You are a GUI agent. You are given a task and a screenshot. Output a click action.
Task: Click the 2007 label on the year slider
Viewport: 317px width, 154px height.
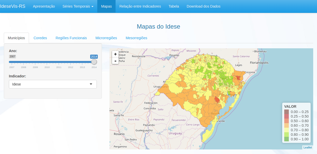click(12, 56)
